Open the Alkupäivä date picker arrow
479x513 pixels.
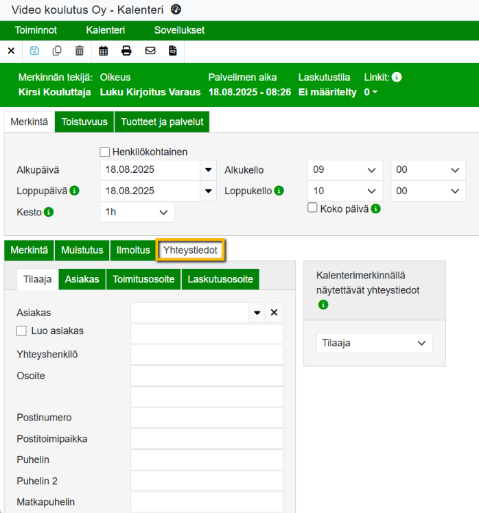[x=209, y=171]
